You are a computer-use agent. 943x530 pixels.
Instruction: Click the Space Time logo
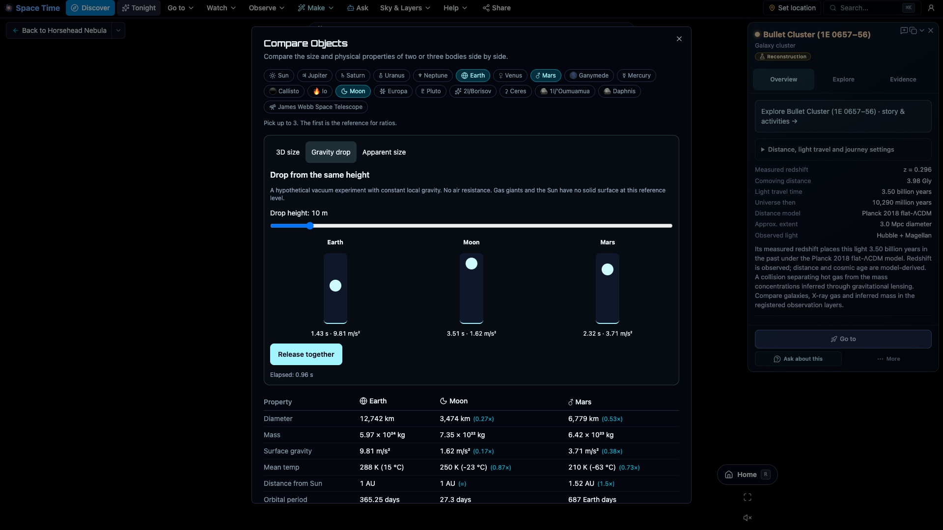32,8
